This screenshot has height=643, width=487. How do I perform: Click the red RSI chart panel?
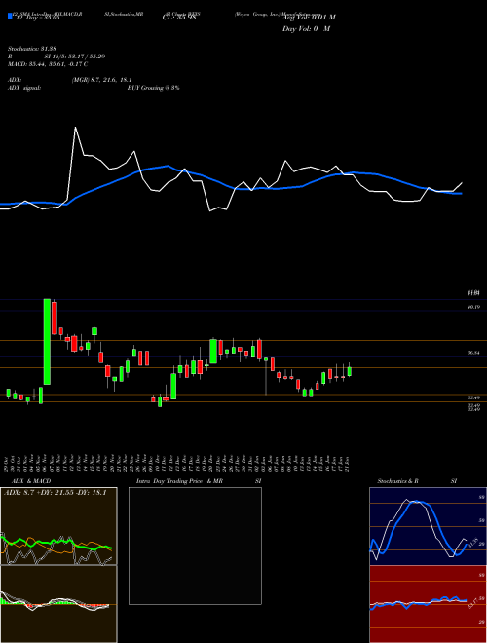point(428,604)
